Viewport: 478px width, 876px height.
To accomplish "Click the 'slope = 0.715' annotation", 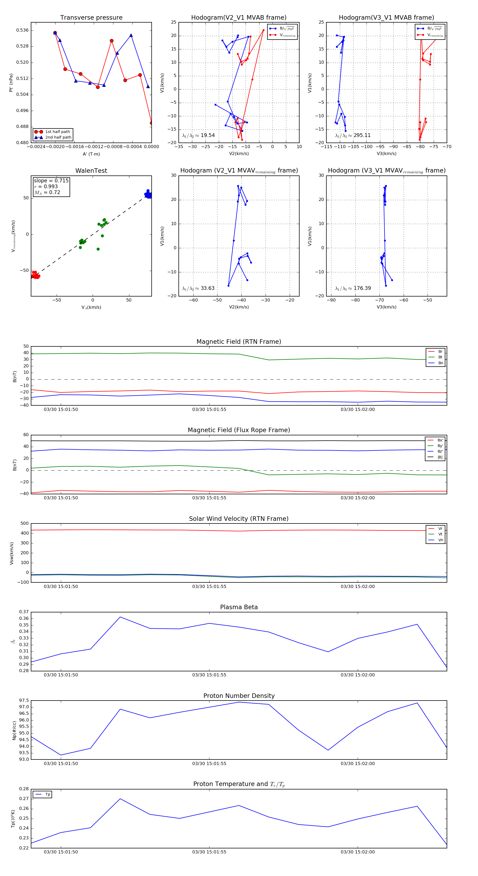I will point(51,181).
